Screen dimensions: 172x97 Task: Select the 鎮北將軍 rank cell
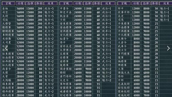pos(8,95)
